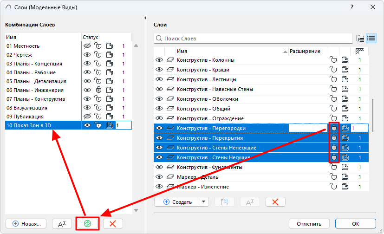
Task: Edit intersection number of Конструктив - Перегородки
Action: tap(359, 128)
